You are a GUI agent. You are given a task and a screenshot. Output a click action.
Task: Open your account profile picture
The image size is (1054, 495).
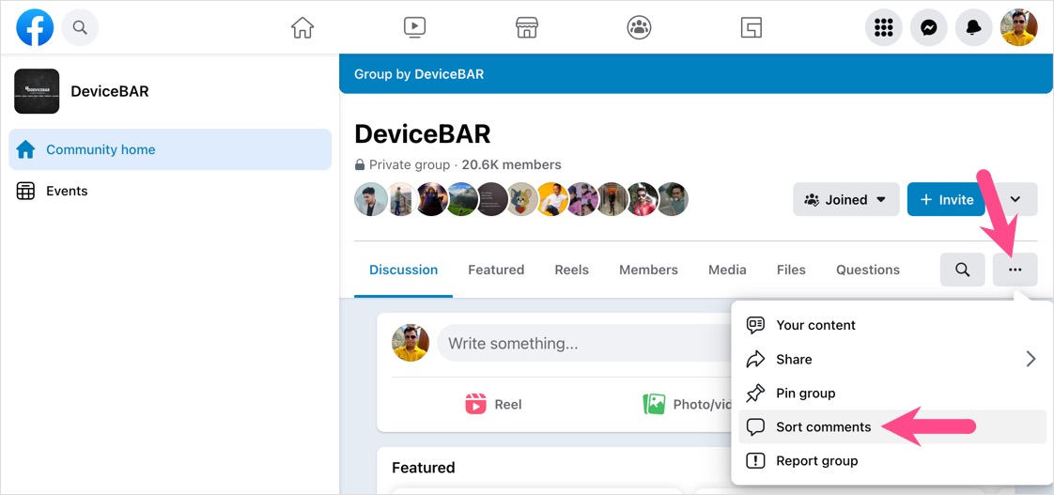tap(1019, 27)
